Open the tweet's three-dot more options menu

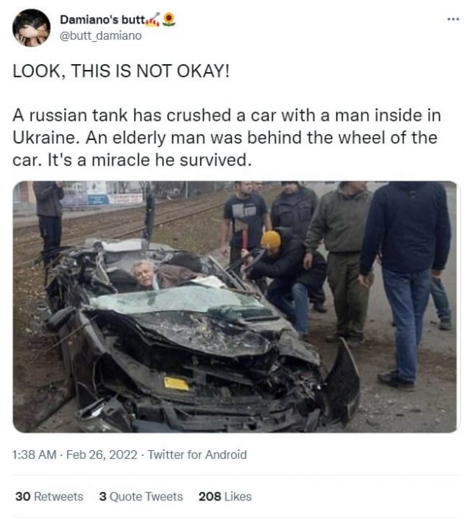(453, 19)
